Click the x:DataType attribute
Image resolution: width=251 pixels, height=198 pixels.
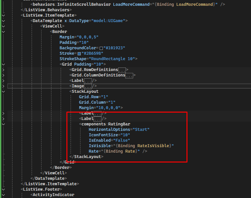tap(77, 21)
